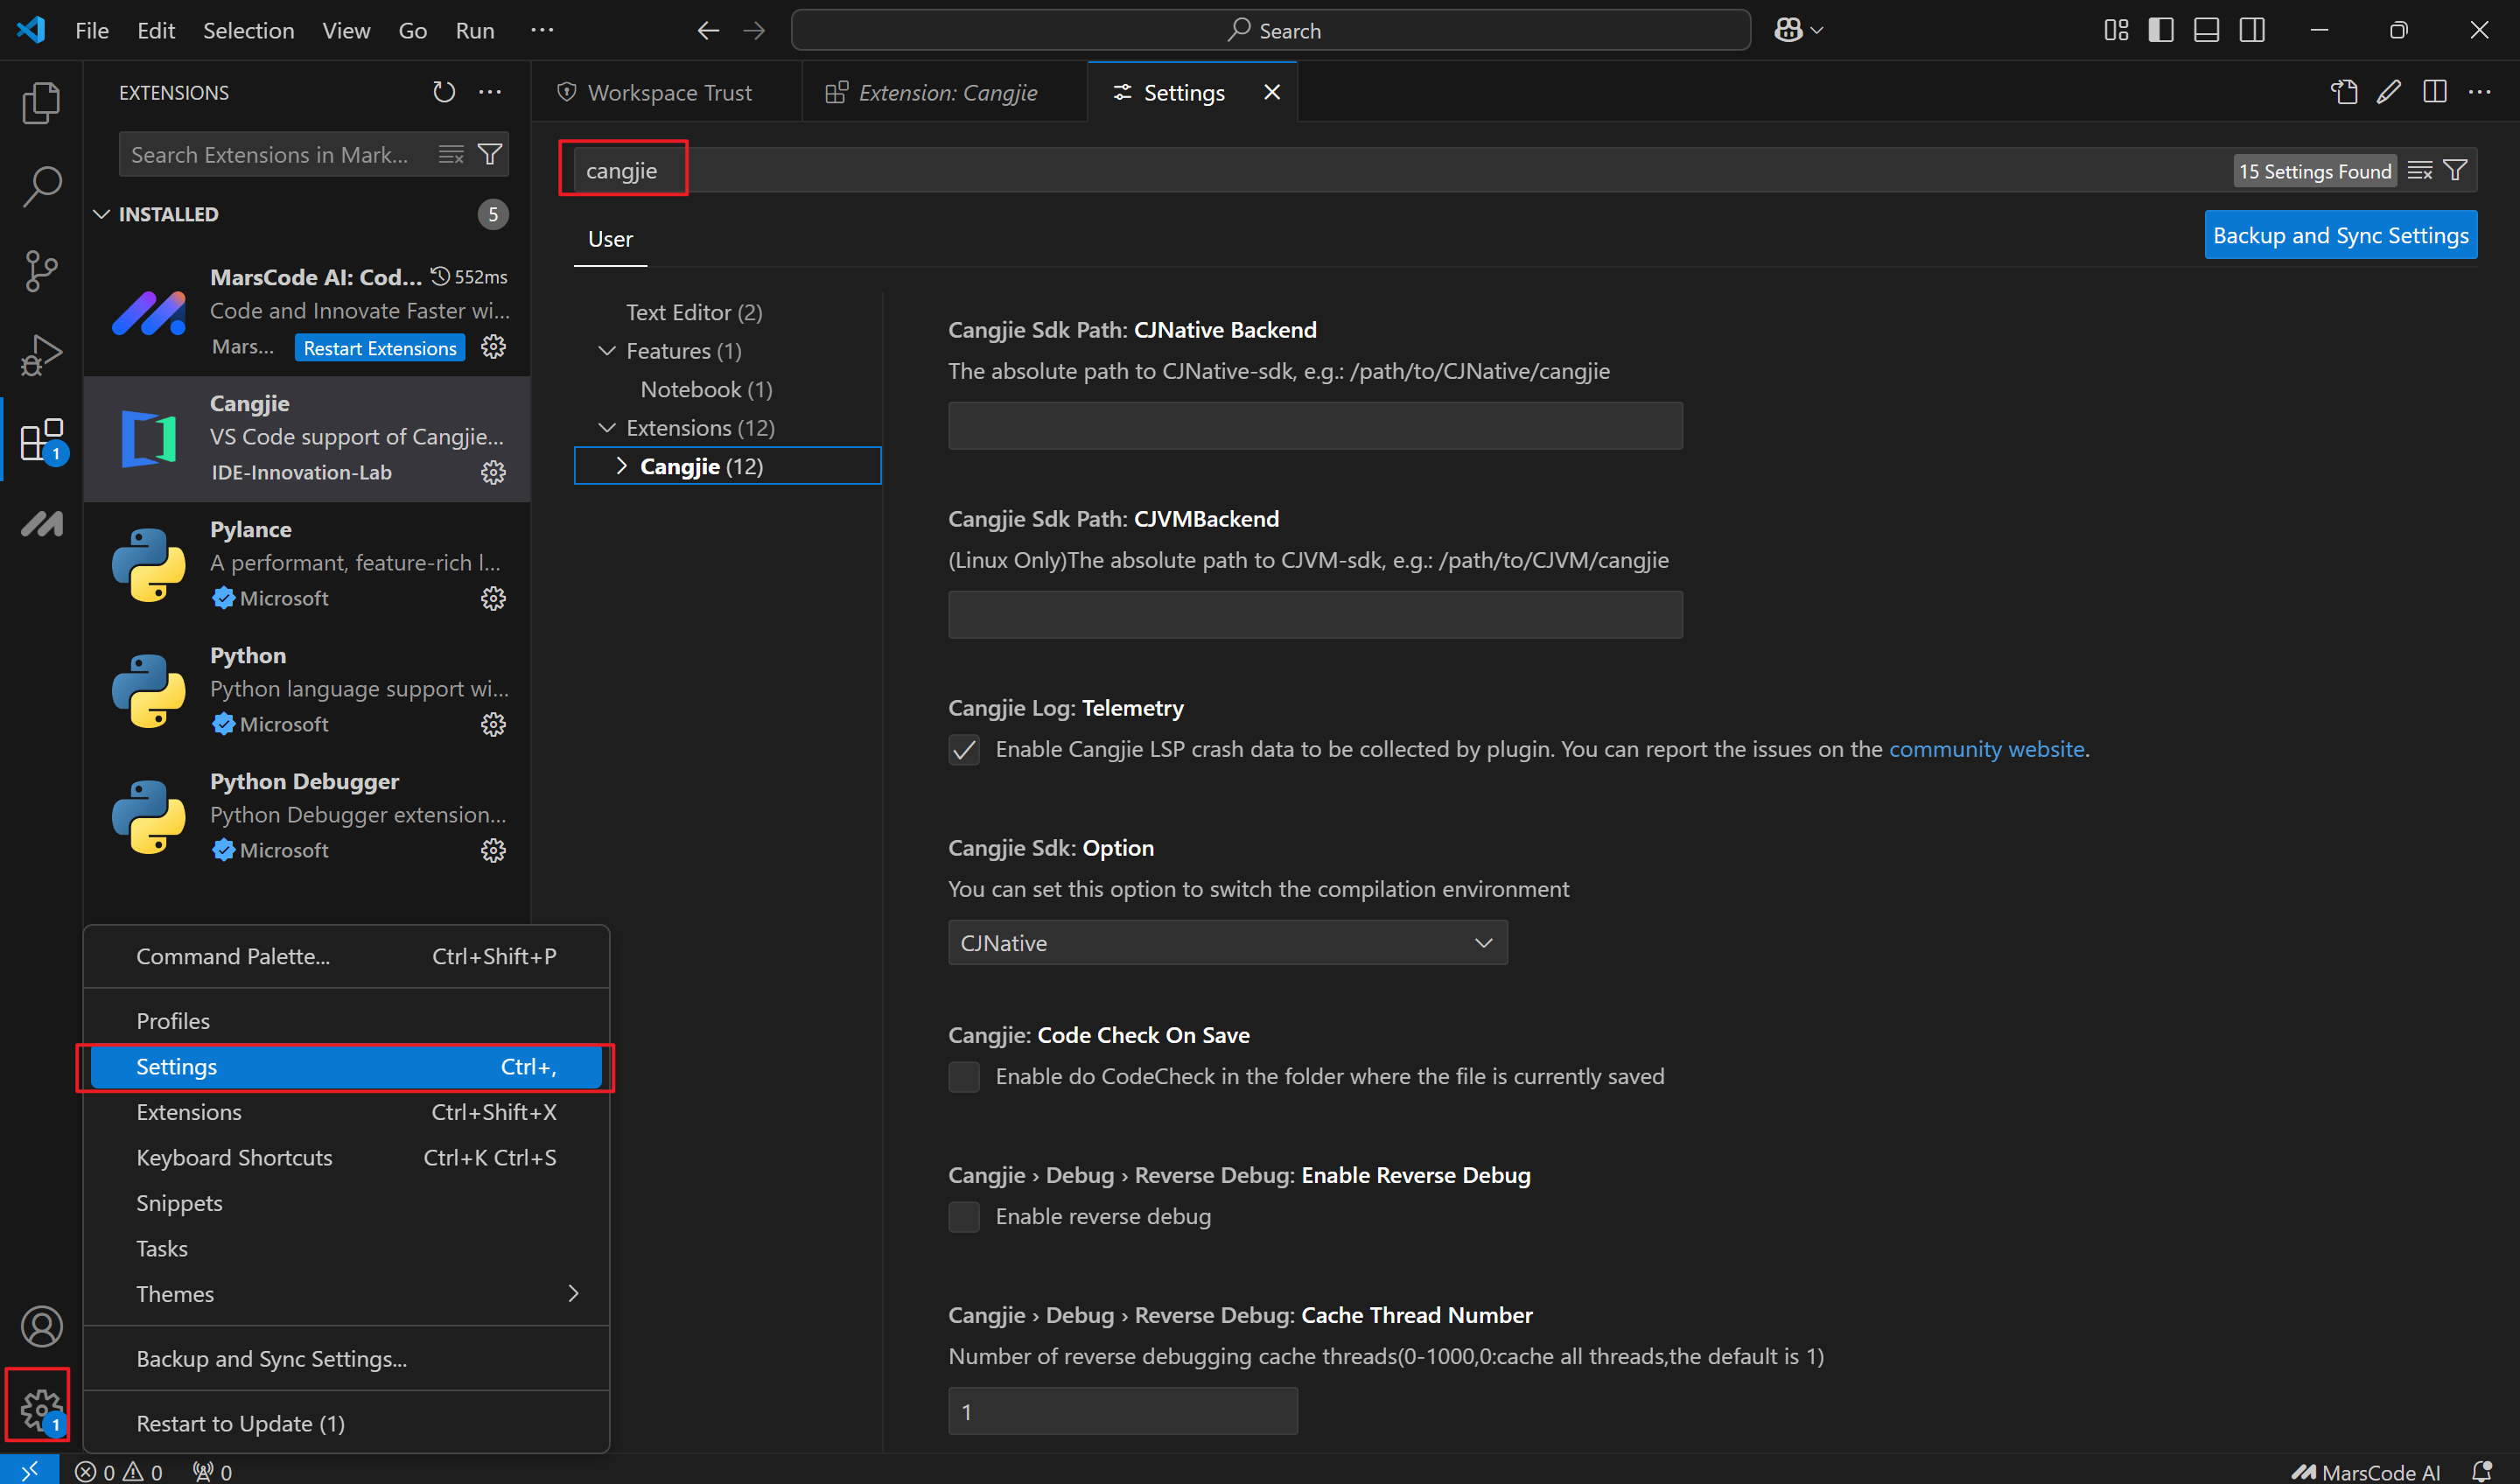Click CJVMBackend path input field

click(x=1315, y=614)
